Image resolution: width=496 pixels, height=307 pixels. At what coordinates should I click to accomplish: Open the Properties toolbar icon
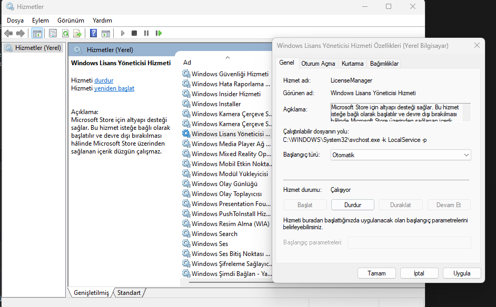53,33
